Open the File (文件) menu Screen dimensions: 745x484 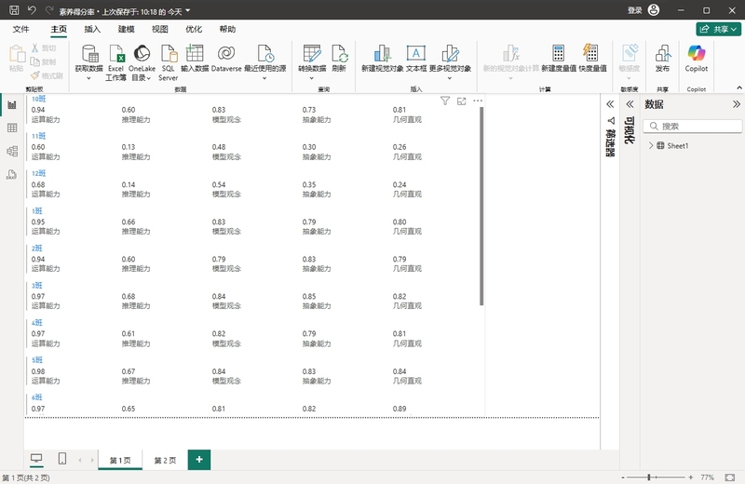20,29
